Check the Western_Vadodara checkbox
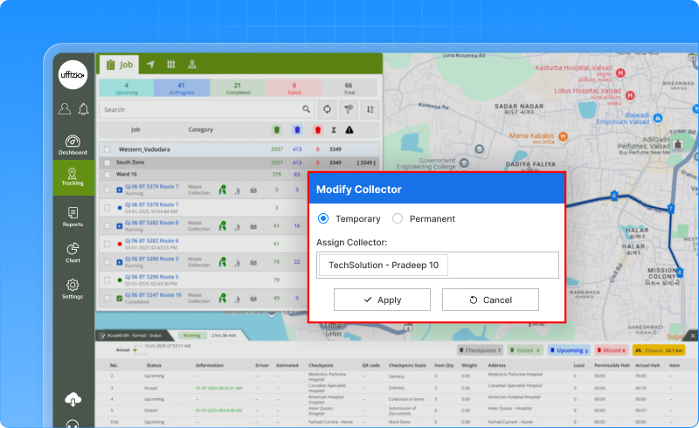Viewport: 699px width, 428px height. pos(107,149)
